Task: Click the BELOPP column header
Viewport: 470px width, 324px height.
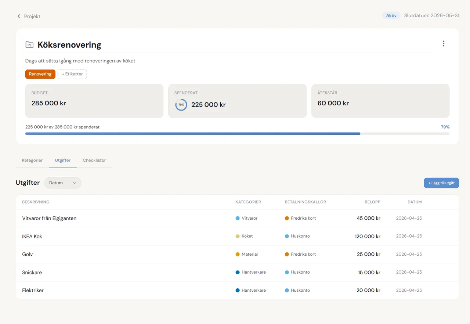Action: click(x=372, y=202)
